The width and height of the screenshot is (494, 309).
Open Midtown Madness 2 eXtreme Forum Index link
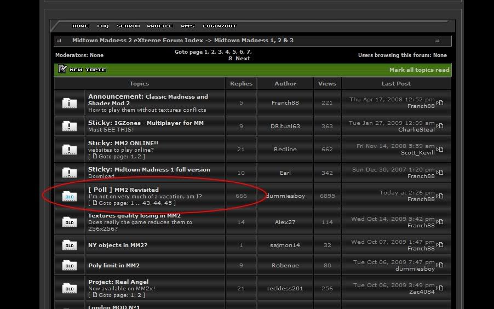pos(137,41)
